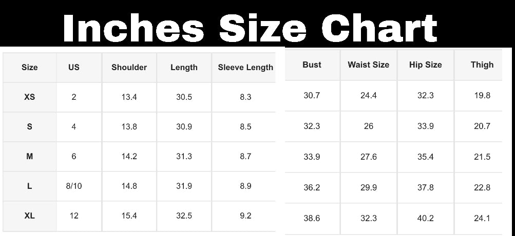Image resolution: width=515 pixels, height=236 pixels.
Task: Click the XS size row label
Action: 30,97
